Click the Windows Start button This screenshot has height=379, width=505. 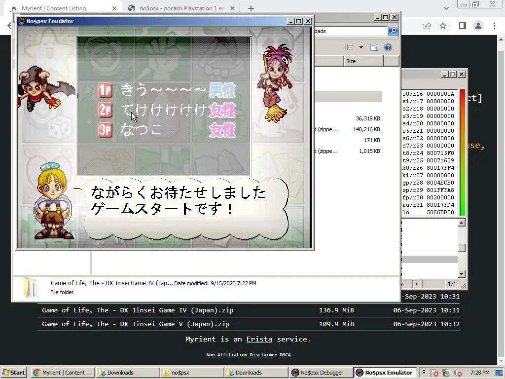coord(13,373)
